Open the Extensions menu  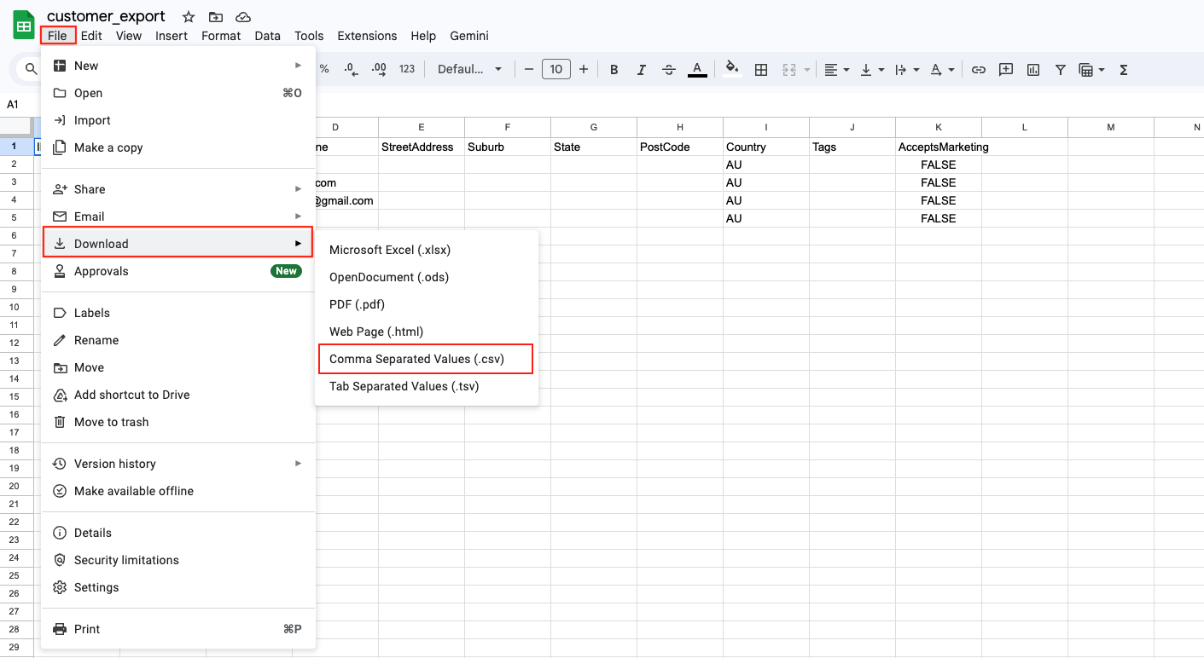pos(367,36)
